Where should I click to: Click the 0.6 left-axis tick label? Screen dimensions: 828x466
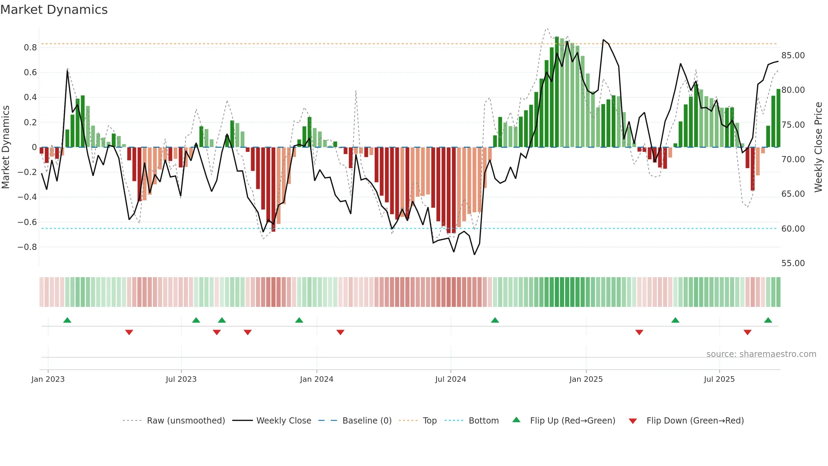pos(30,72)
